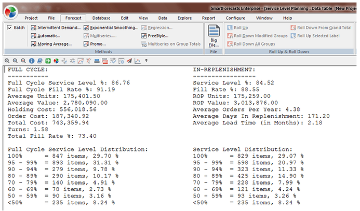Open the Edit menu
This screenshot has width=360, height=211.
(125, 18)
